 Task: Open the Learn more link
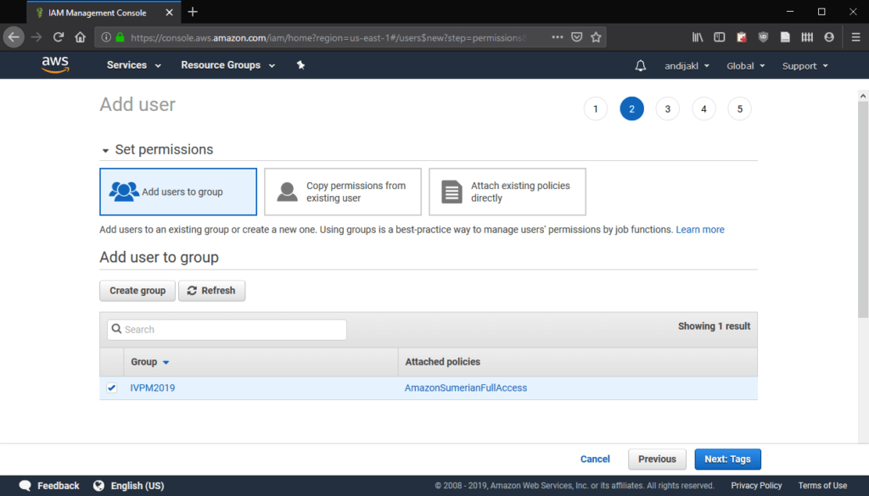pyautogui.click(x=700, y=230)
